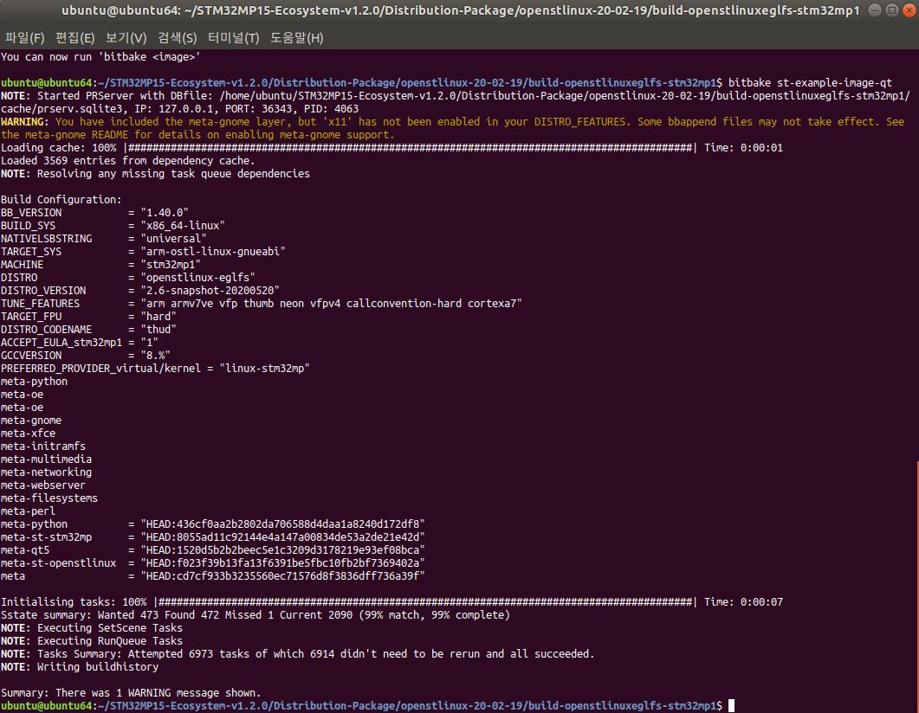
Task: Click the meta-filesystems layer line
Action: [x=49, y=498]
